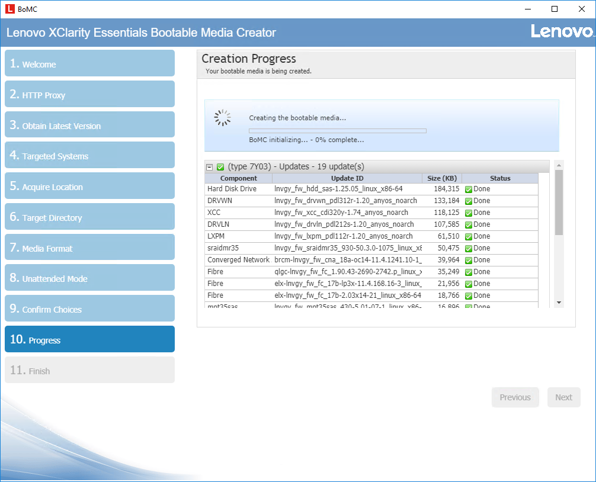Select the LXPM component cell

coord(238,236)
